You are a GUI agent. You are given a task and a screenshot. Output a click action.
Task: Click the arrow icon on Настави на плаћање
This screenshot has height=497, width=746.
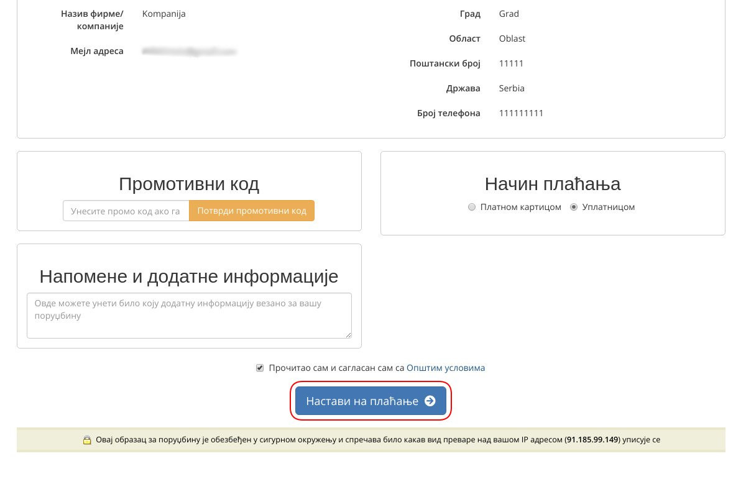430,401
